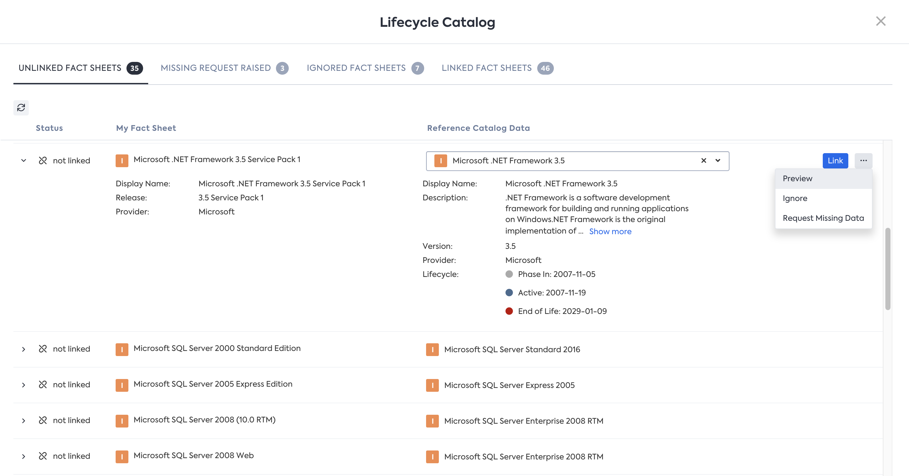Click the Reference Catalog Data column header
Viewport: 909px width, 476px height.
tap(478, 128)
